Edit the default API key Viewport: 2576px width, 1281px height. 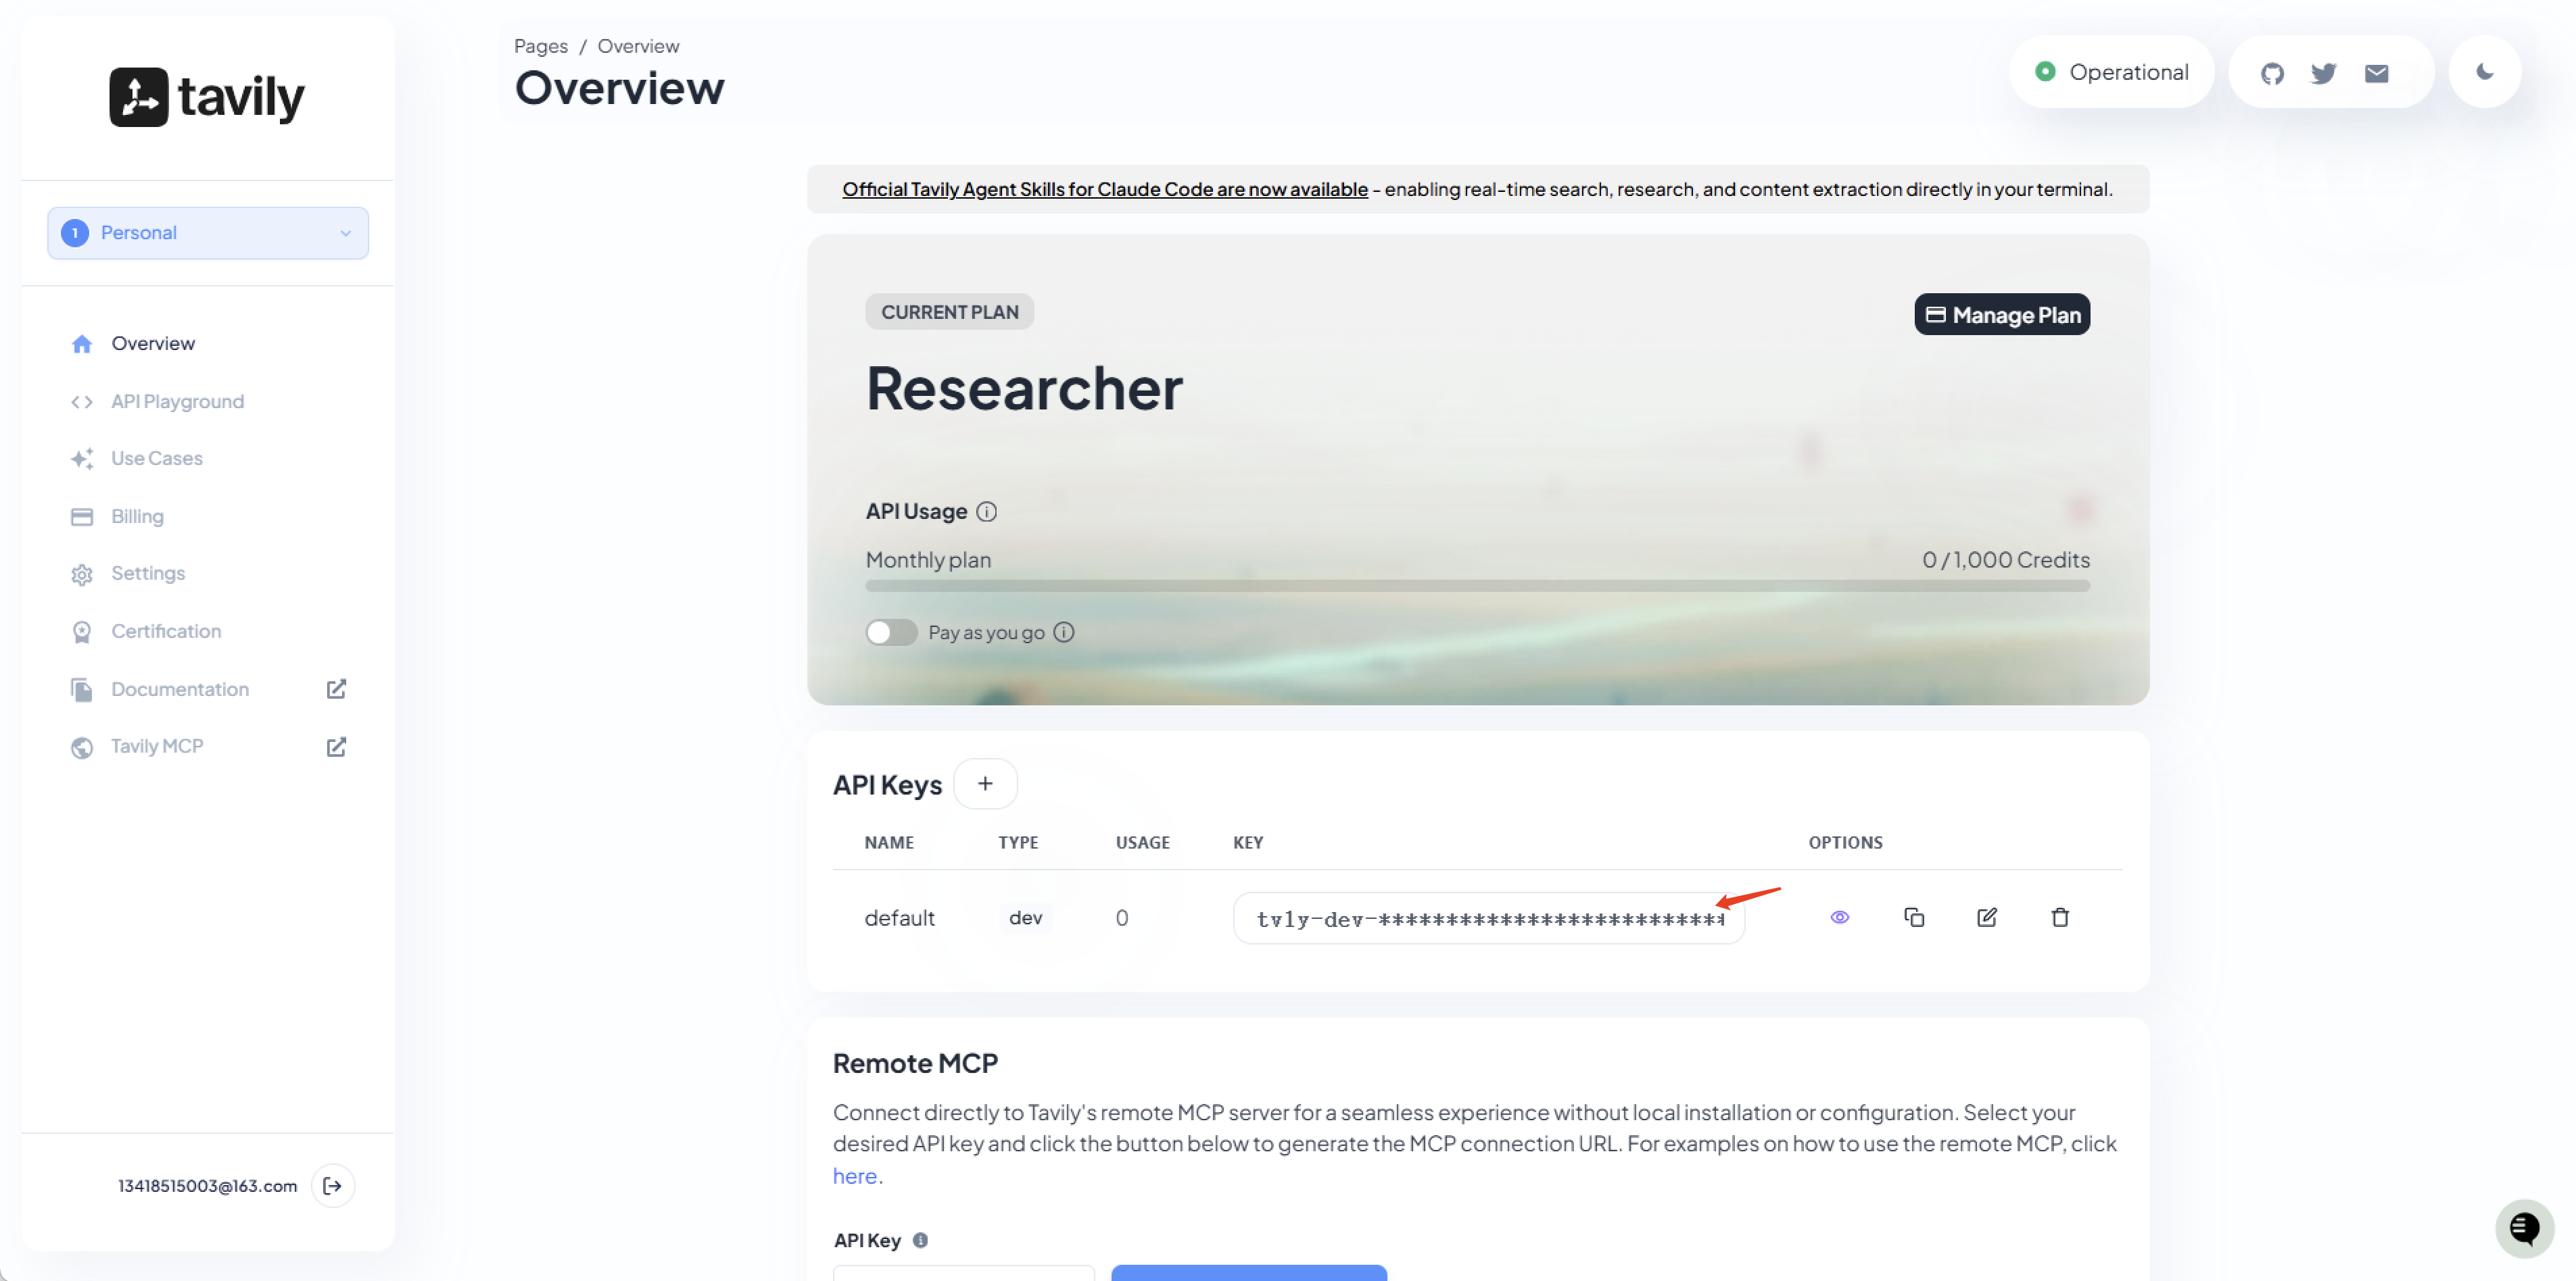point(1986,918)
